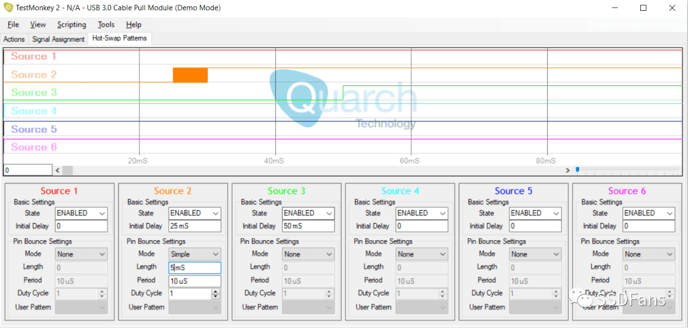Open Source 3 bounce Mode dropdown
This screenshot has width=688, height=328.
pyautogui.click(x=308, y=254)
